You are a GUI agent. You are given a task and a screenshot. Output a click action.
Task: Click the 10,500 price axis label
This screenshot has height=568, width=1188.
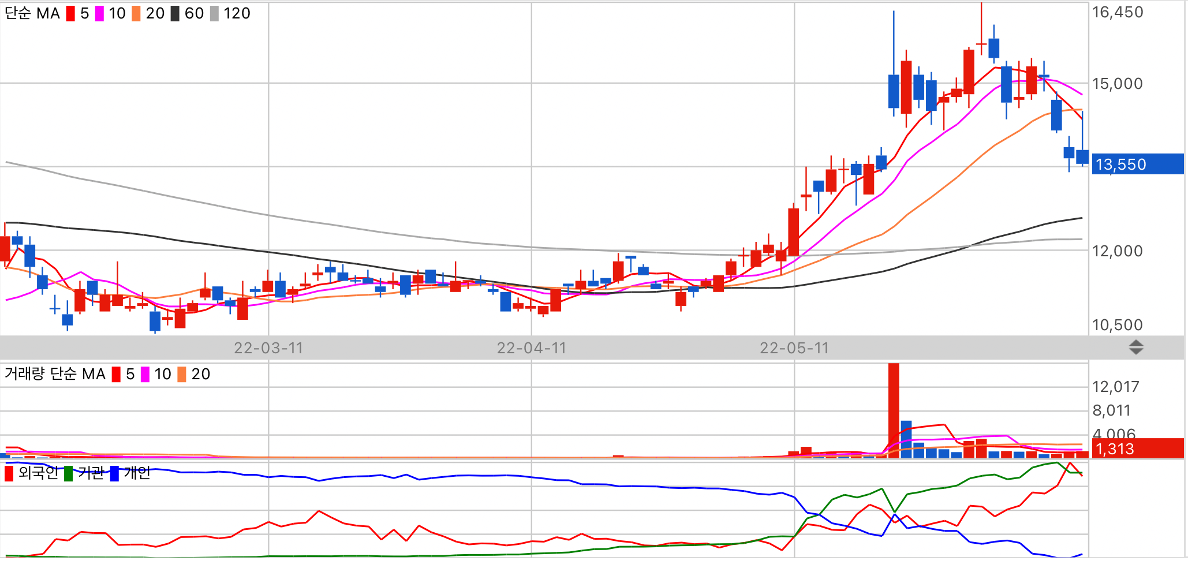1118,325
